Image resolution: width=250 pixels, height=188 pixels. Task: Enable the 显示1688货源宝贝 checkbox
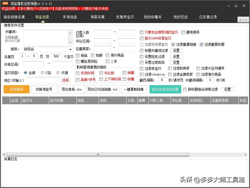click(x=141, y=38)
